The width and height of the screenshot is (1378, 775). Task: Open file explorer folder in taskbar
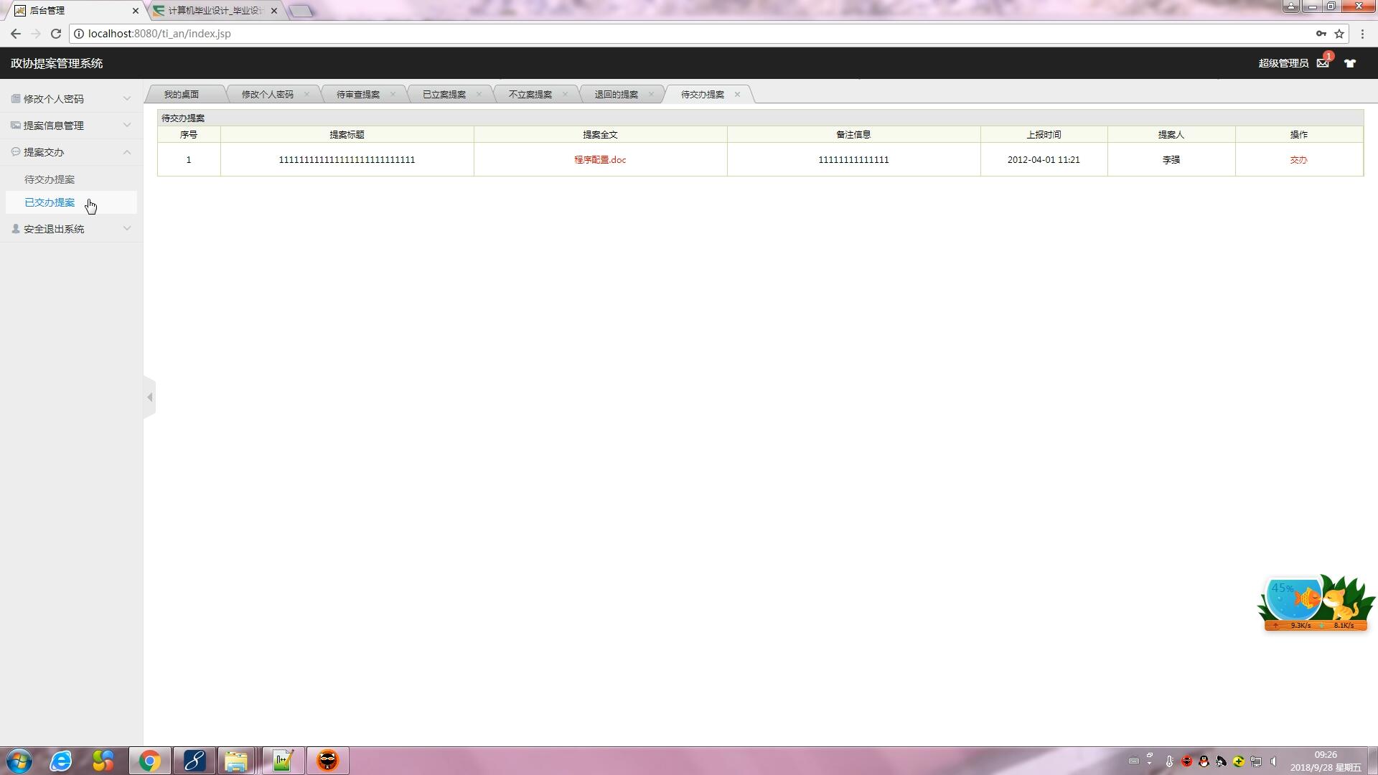pyautogui.click(x=235, y=761)
